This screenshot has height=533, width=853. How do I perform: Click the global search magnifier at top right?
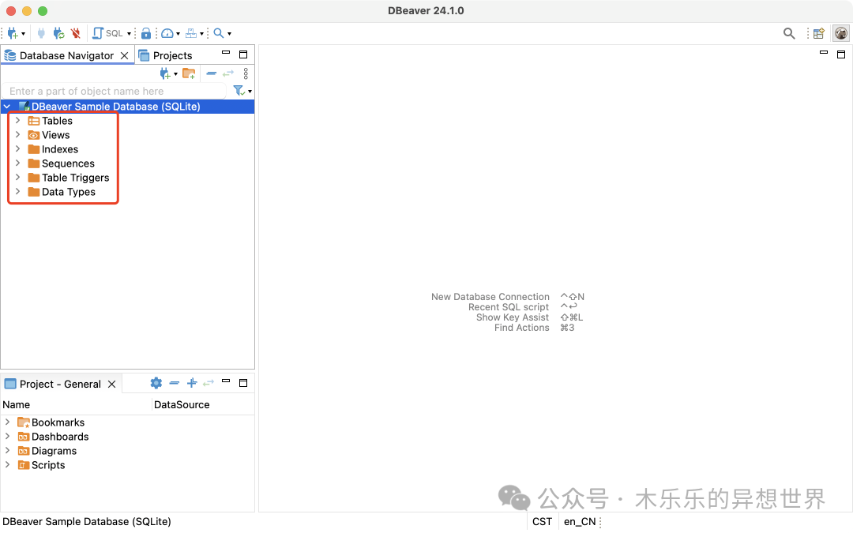789,33
